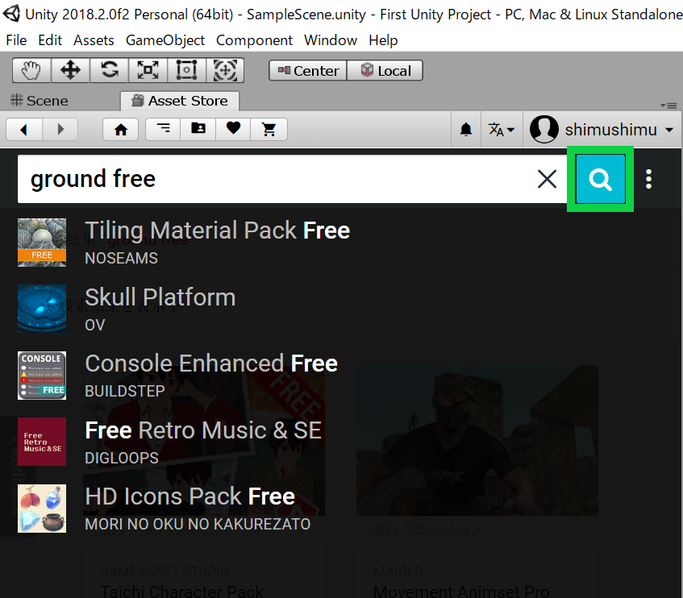Click the blue search button
The height and width of the screenshot is (598, 683).
[x=601, y=180]
